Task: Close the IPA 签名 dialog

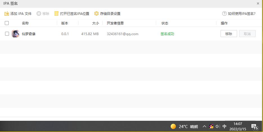Action: [x=258, y=3]
